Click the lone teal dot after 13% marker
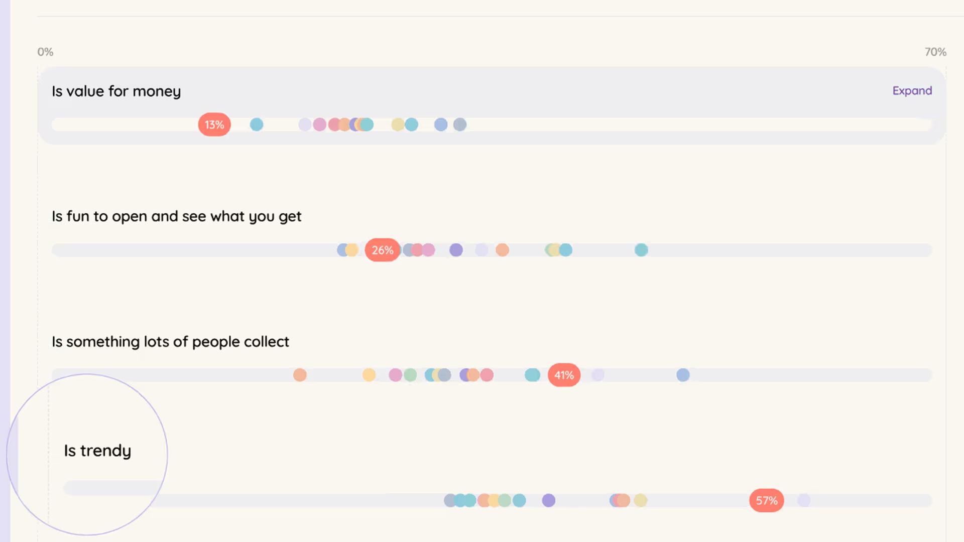The image size is (964, 542). coord(257,124)
